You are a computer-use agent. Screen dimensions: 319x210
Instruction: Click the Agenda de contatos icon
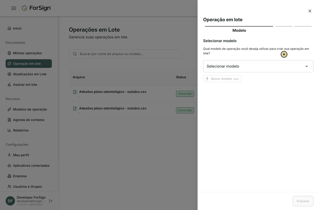[9, 120]
